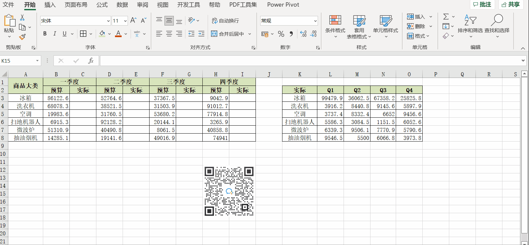Screen dimensions: 529x245
Task: Decrease indent icon in alignment group
Action: tap(191, 33)
